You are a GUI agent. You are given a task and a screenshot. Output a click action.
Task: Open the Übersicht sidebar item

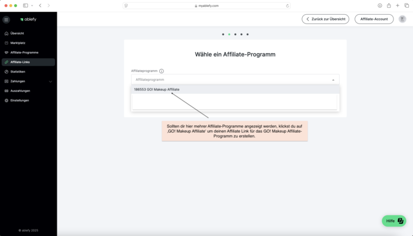[17, 33]
